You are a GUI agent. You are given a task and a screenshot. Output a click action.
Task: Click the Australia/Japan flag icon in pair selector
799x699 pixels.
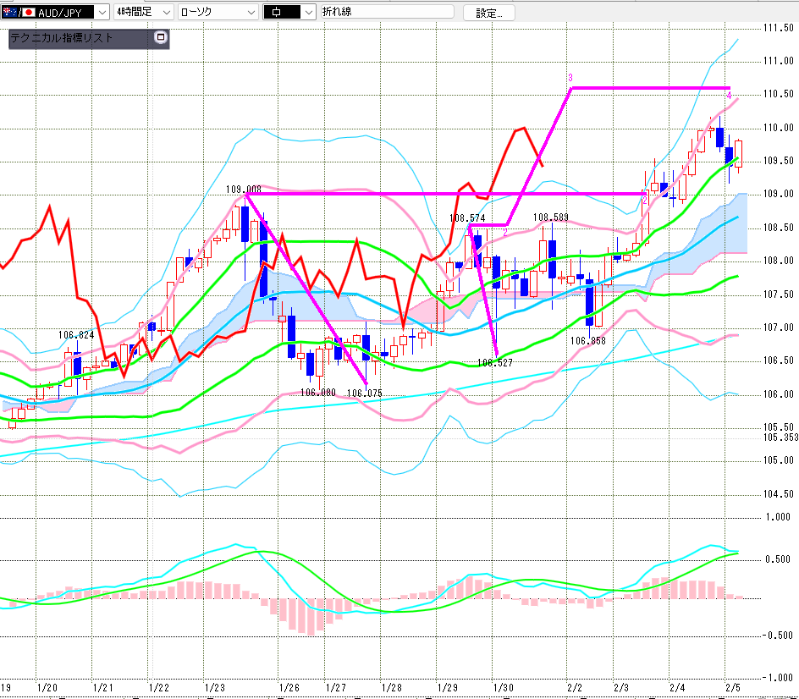point(19,12)
